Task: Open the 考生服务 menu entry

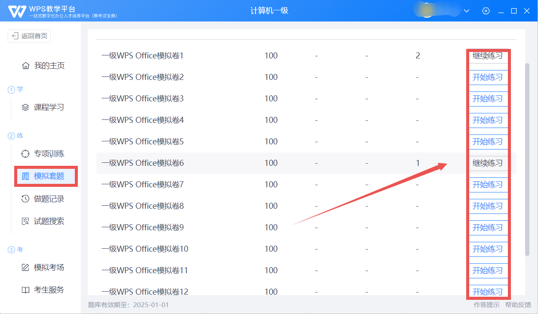Action: point(49,290)
